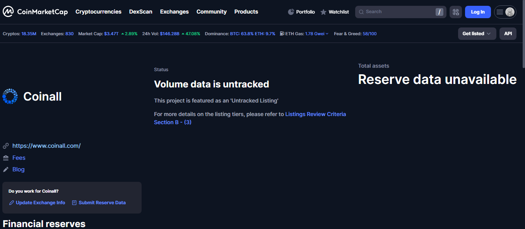525x229 pixels.
Task: Open the Fees link
Action: point(19,158)
